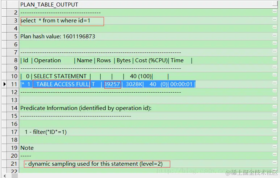The width and height of the screenshot is (280, 178).
Task: Open ellipsis button on row 5
Action: tap(275, 35)
